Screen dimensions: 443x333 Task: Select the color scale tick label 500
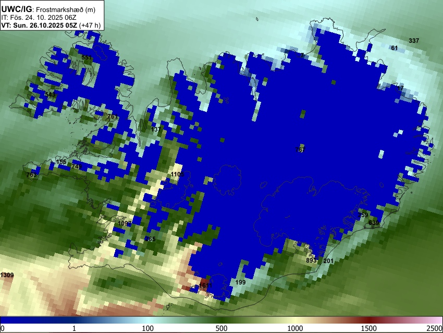pyautogui.click(x=221, y=328)
